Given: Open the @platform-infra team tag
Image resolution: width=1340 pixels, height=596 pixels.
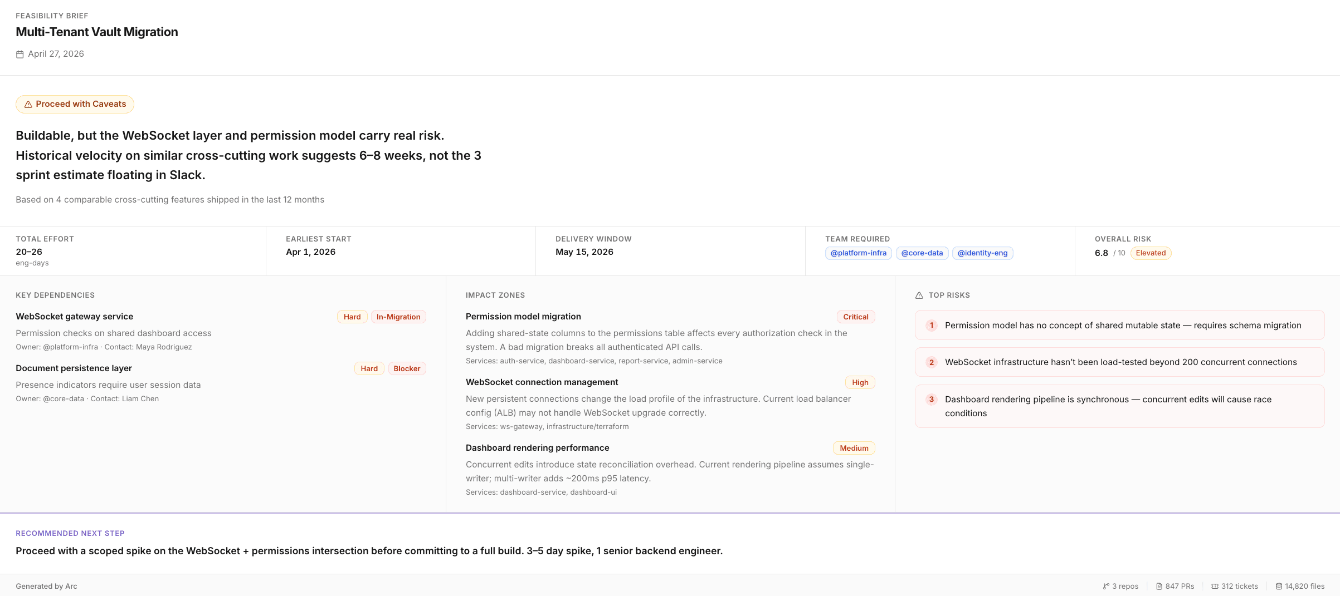Looking at the screenshot, I should [x=859, y=253].
